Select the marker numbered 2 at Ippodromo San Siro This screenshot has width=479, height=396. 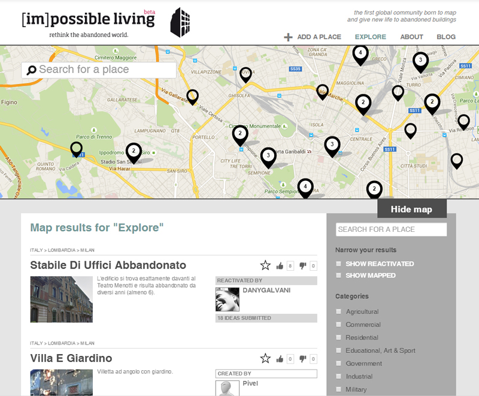coord(134,153)
